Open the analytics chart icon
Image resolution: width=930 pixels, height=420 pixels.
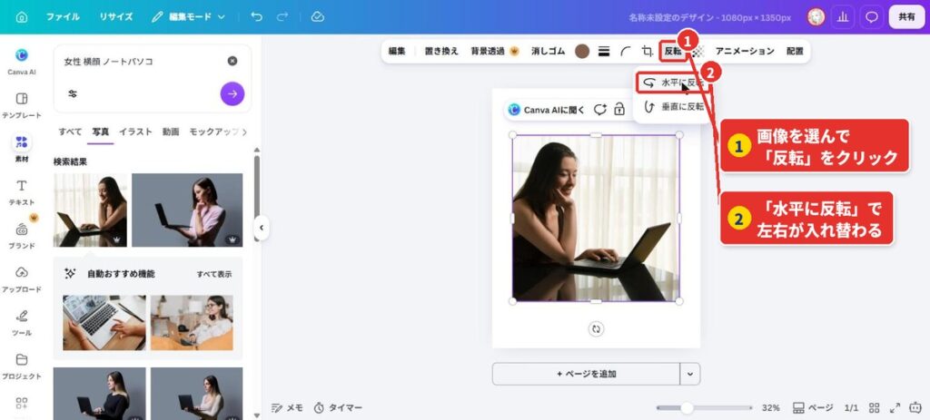(x=842, y=17)
